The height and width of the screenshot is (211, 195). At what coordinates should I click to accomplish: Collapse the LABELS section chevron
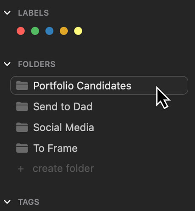pos(7,13)
